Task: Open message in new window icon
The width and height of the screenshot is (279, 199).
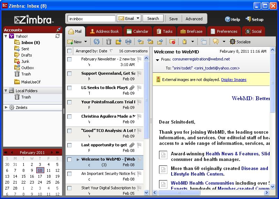Action: pos(204,42)
